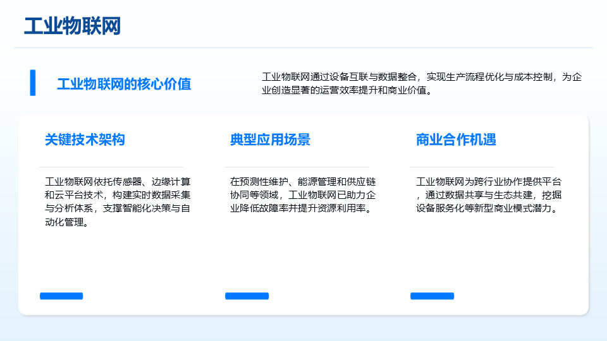
Task: Select the heading 关键技术架构
Action: 85,140
